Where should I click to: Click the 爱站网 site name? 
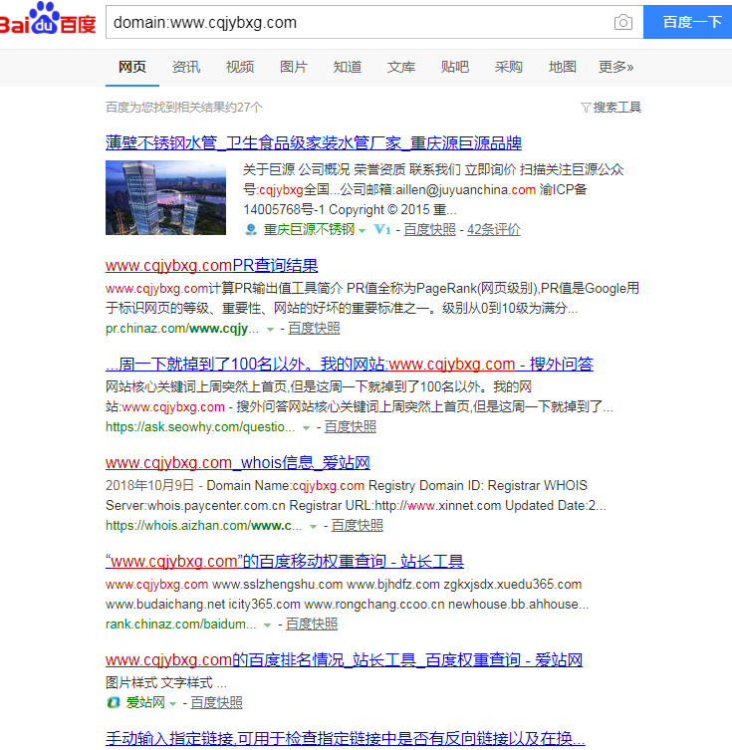click(x=145, y=702)
